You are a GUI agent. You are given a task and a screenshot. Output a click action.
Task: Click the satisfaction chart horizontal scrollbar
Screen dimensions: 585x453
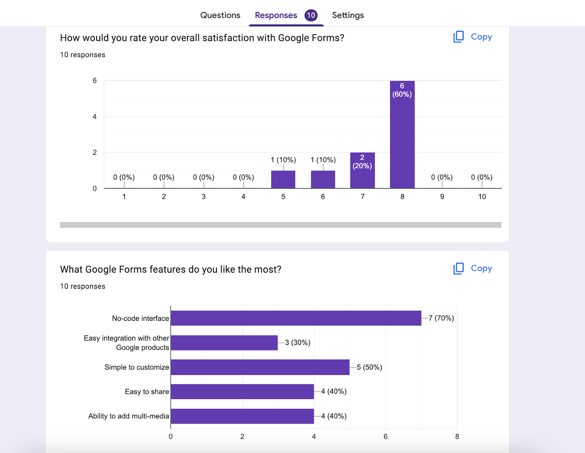[280, 225]
